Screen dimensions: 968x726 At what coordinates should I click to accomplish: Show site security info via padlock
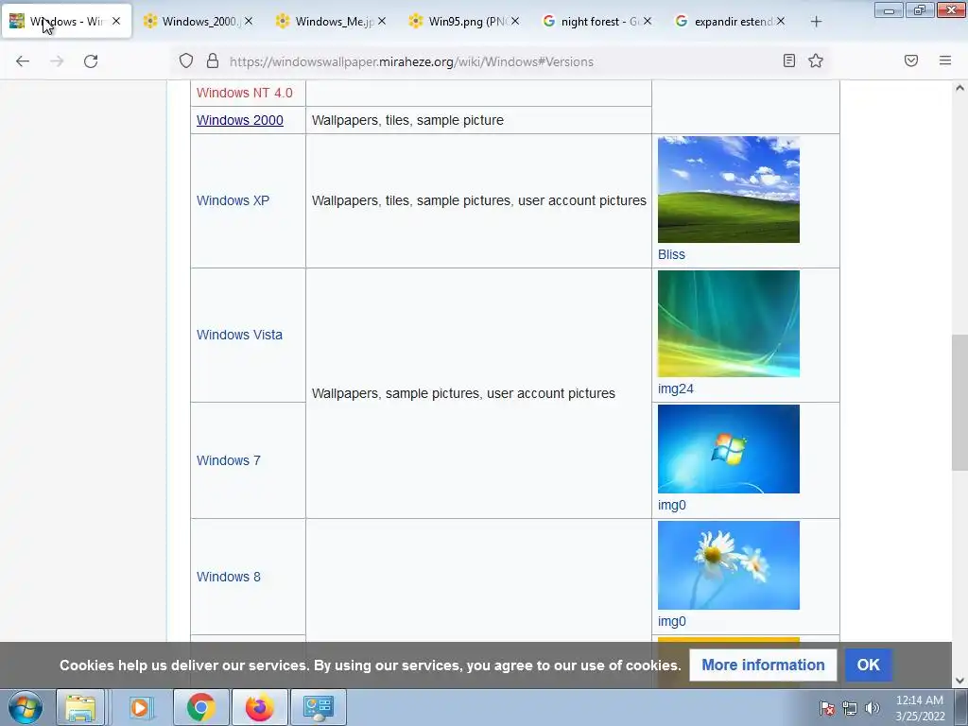click(213, 60)
